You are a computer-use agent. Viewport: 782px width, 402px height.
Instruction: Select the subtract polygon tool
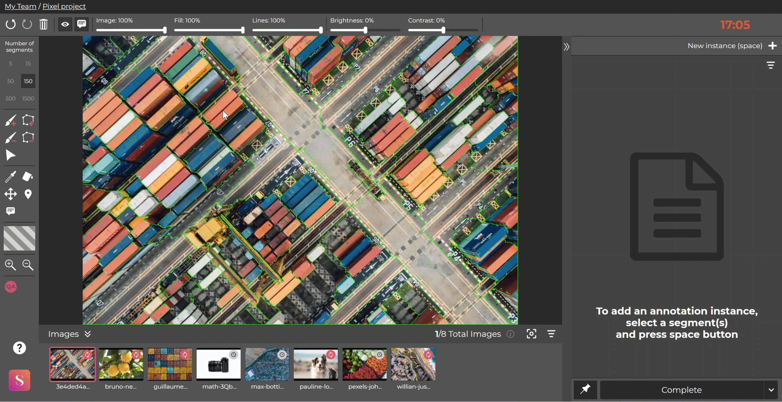[x=28, y=138]
